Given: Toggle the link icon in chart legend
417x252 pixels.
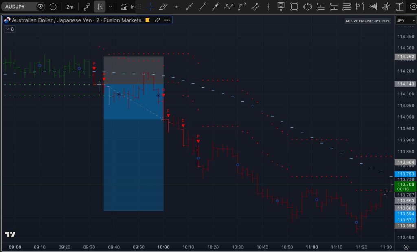Looking at the screenshot, I should point(157,20).
